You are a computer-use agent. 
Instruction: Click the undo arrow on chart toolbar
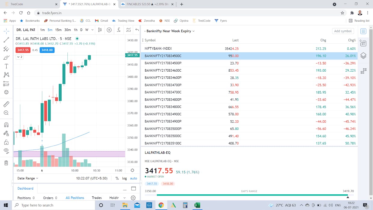[x=137, y=30]
